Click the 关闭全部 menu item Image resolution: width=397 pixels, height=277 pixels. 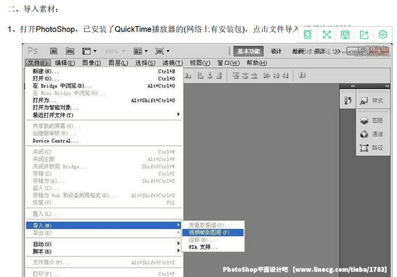[104, 159]
